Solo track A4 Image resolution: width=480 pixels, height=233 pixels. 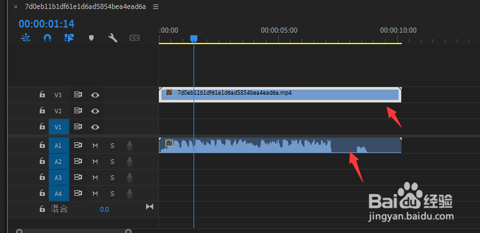tap(112, 193)
